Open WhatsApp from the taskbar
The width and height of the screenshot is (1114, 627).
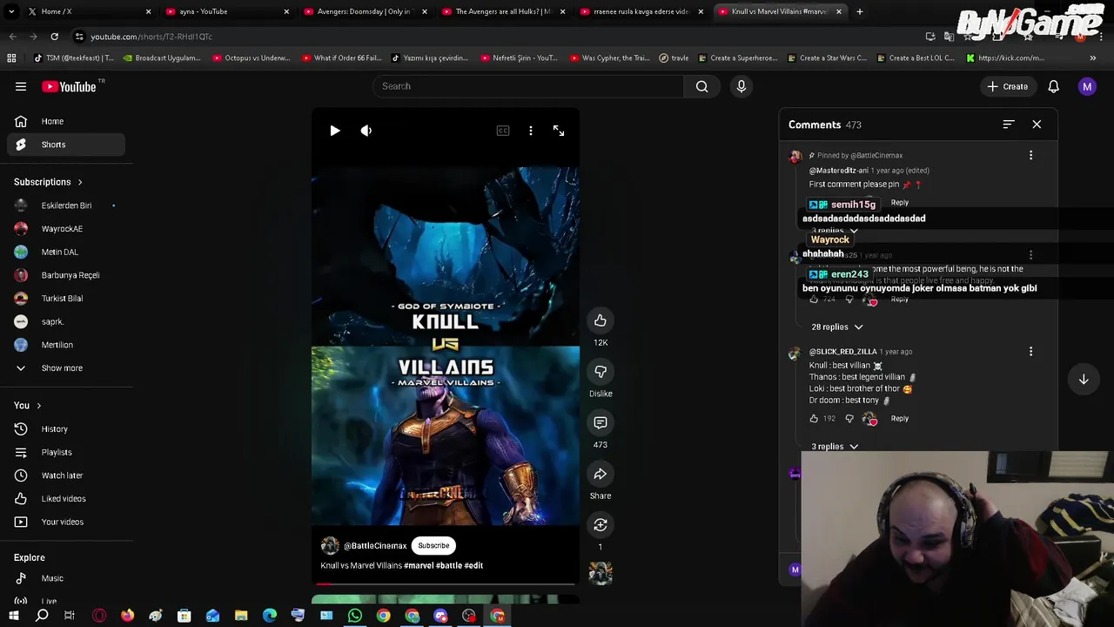[355, 617]
